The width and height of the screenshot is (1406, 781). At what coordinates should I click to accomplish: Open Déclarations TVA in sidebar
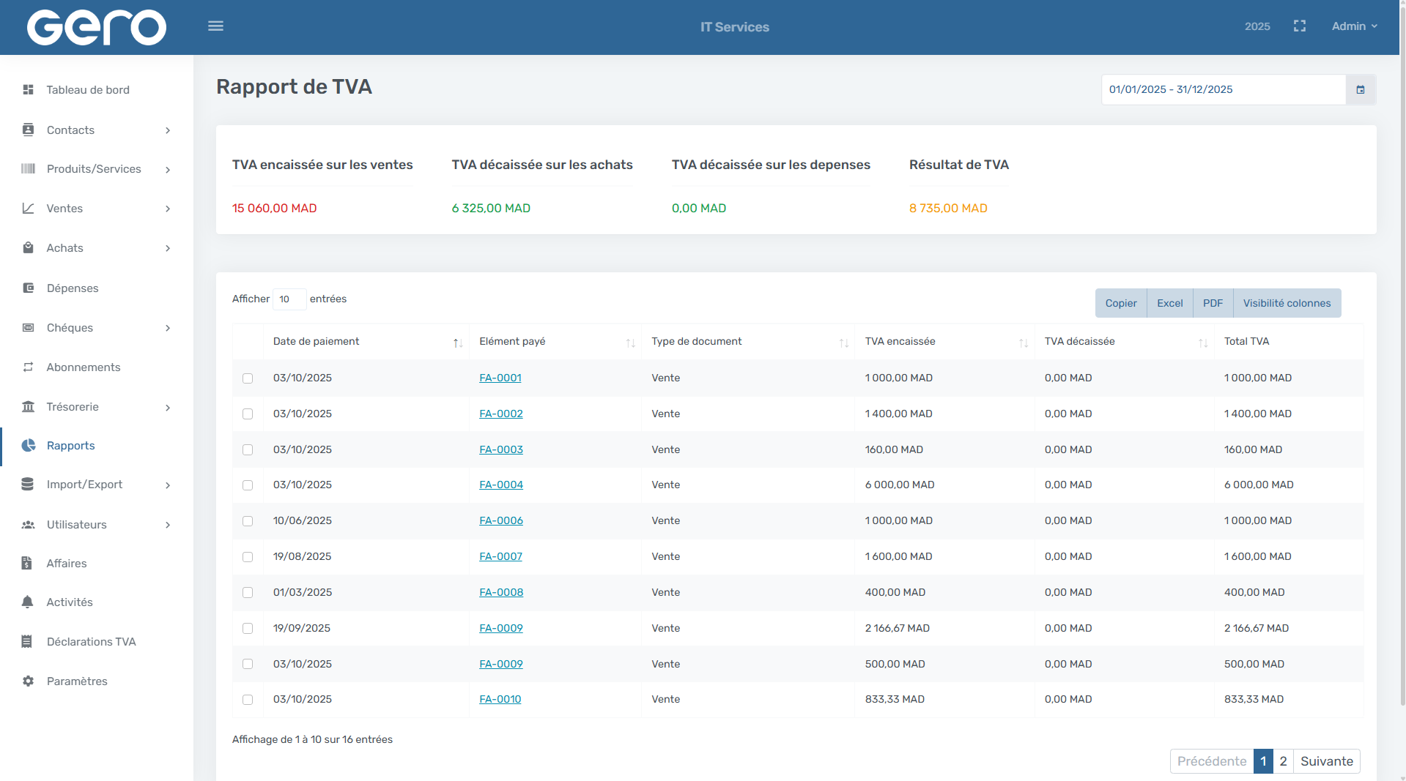pyautogui.click(x=91, y=642)
